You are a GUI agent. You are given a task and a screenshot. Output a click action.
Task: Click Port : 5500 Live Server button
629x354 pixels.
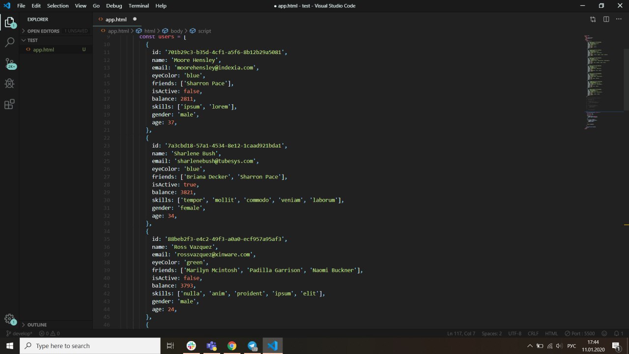pyautogui.click(x=580, y=333)
